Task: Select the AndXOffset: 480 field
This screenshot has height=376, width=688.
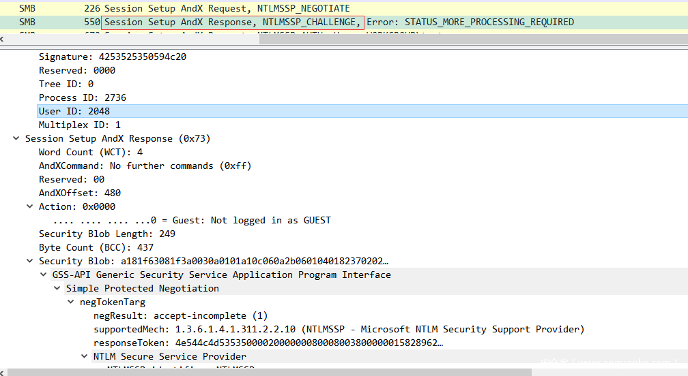Action: (79, 193)
